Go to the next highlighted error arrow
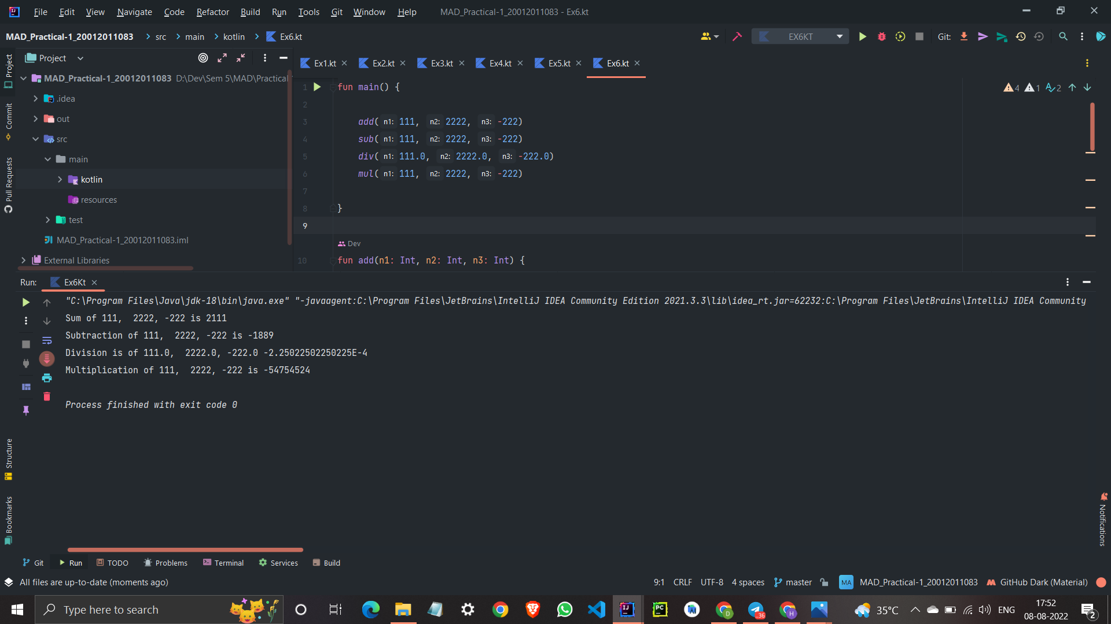The width and height of the screenshot is (1111, 624). pyautogui.click(x=1087, y=87)
